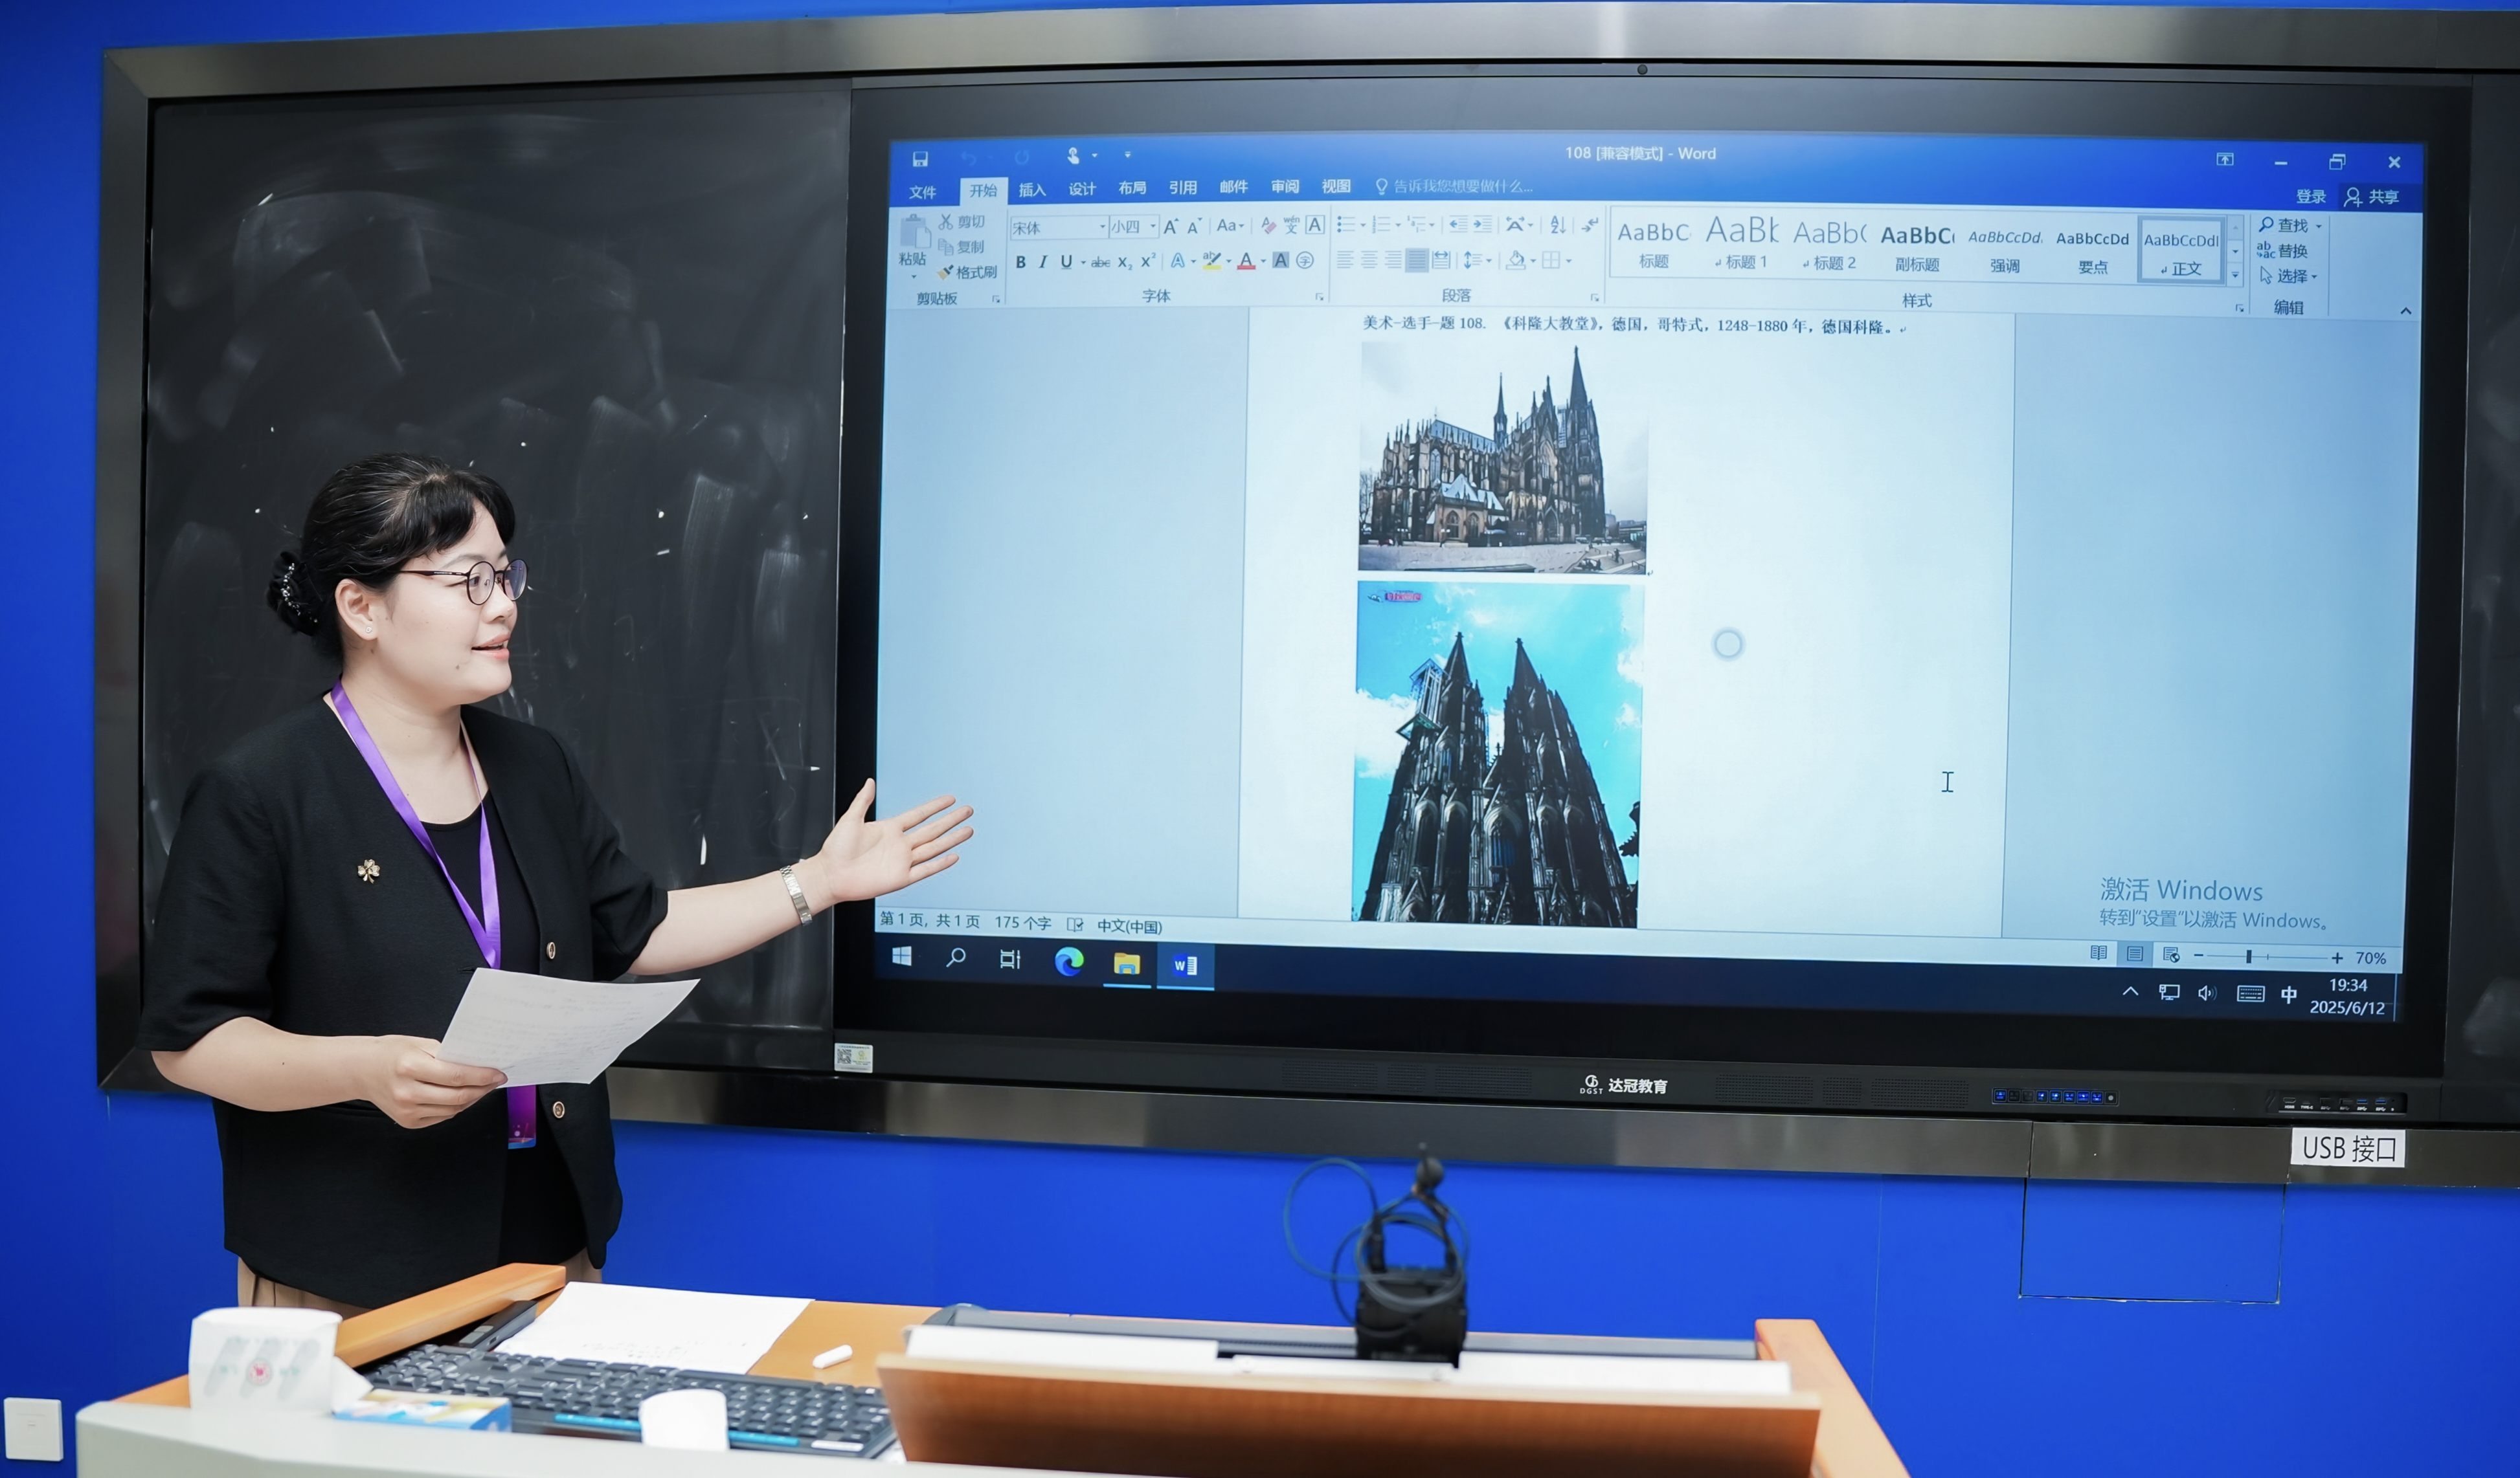Expand the styles gallery more arrow

click(x=2236, y=276)
